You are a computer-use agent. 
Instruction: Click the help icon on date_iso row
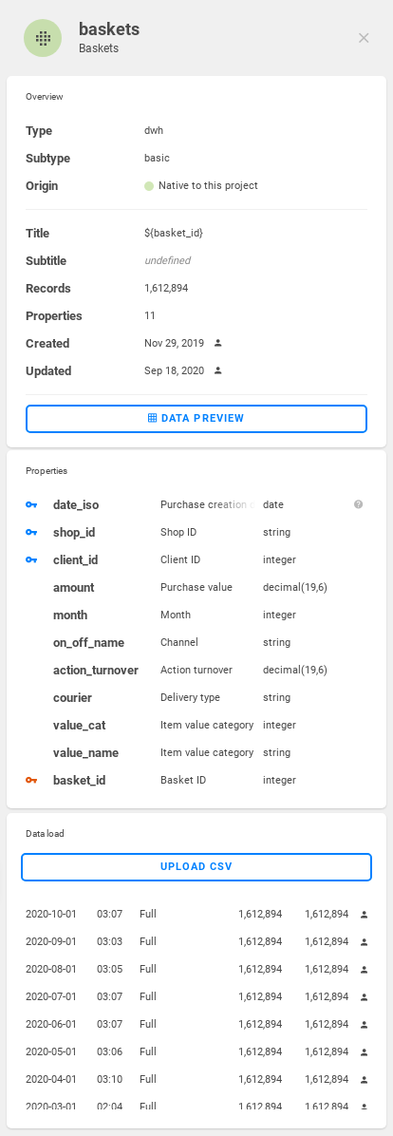[x=358, y=504]
